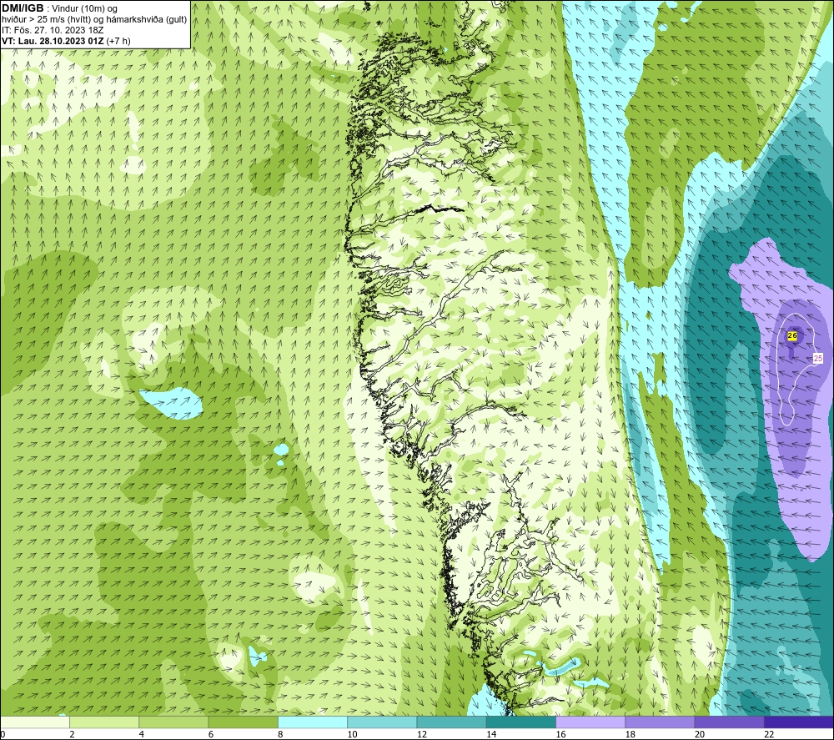The height and width of the screenshot is (740, 834).
Task: Pick the 6–8 m/s darker green legend swatch
Action: coord(243,722)
